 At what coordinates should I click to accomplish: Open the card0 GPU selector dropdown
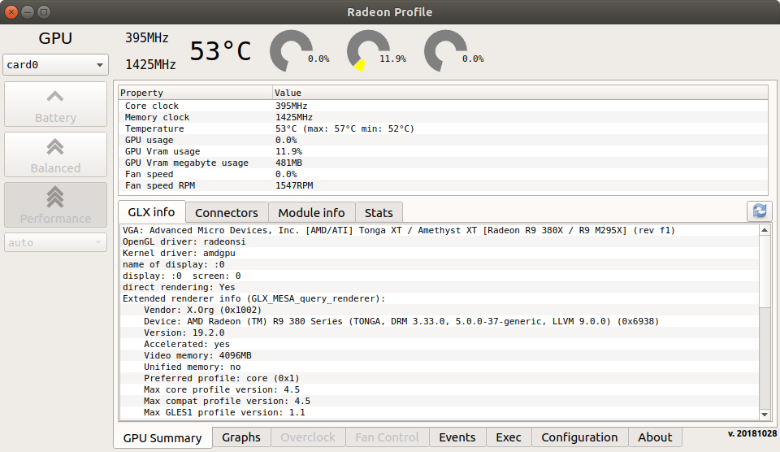[x=56, y=65]
